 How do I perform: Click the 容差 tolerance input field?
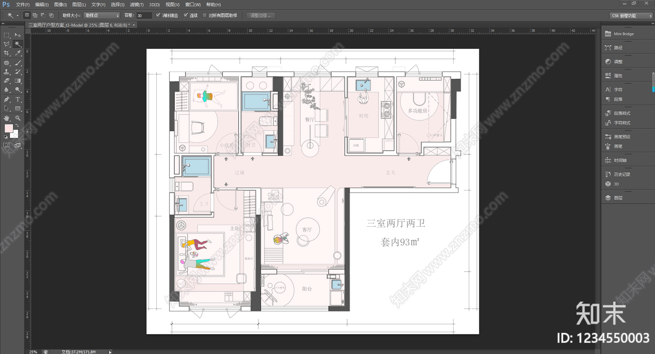[144, 16]
